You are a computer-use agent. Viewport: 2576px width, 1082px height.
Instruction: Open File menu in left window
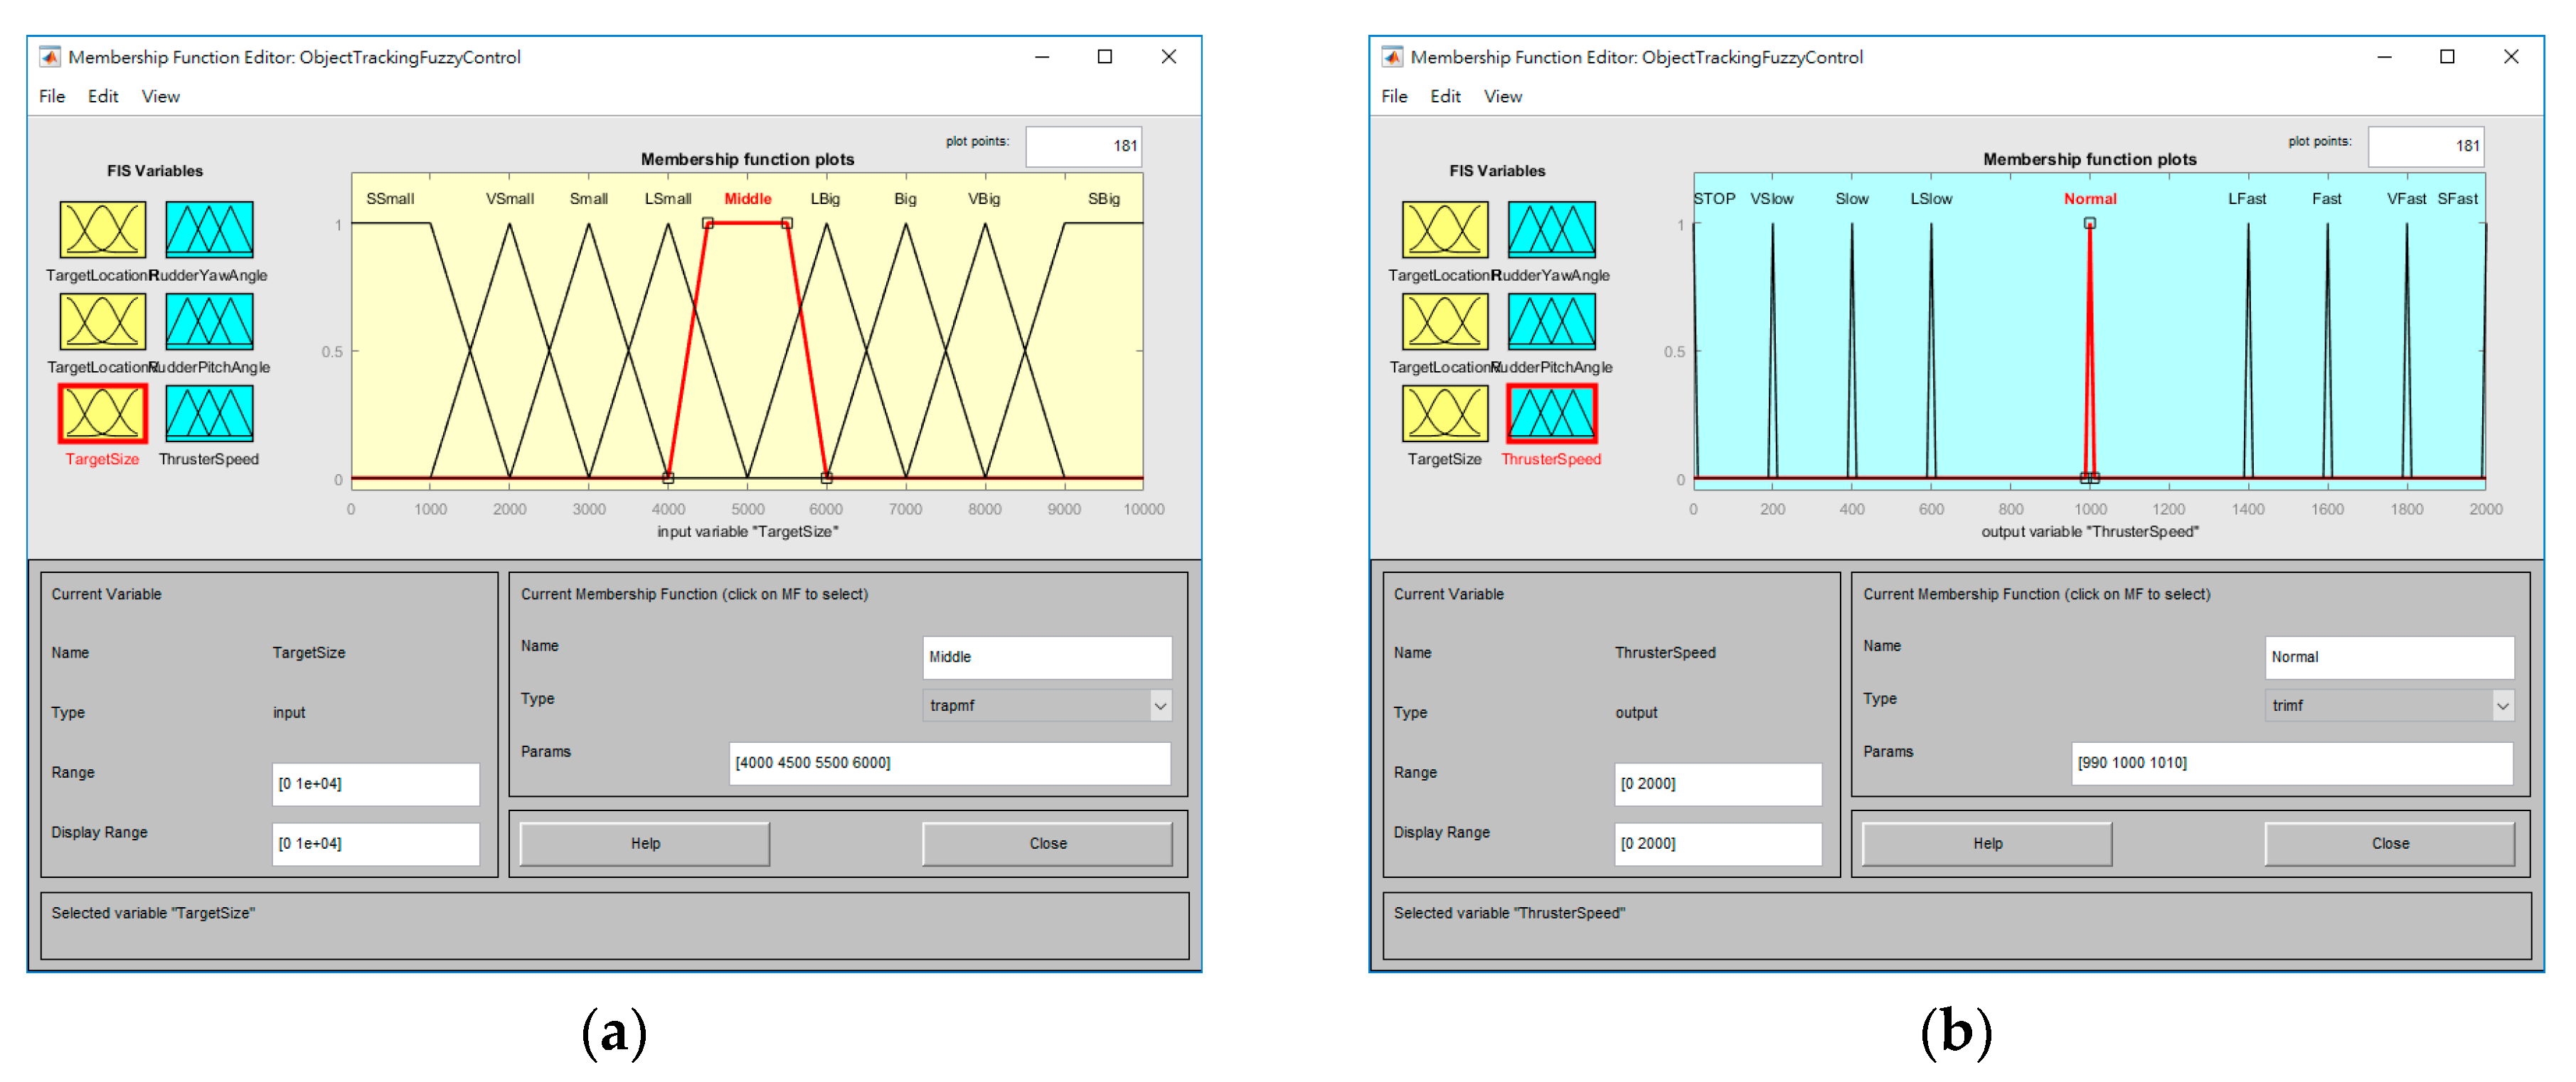click(52, 97)
